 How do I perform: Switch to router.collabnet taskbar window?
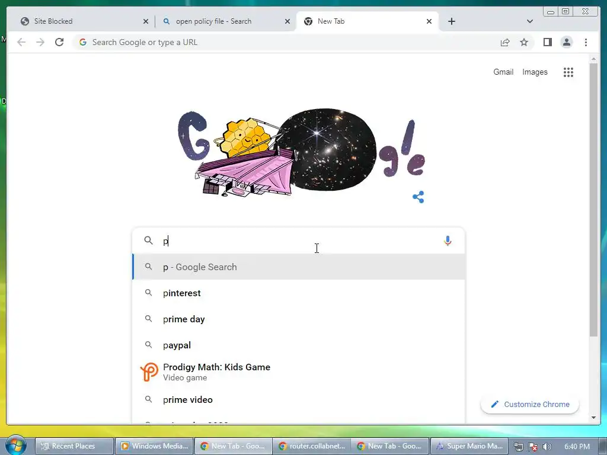point(312,446)
